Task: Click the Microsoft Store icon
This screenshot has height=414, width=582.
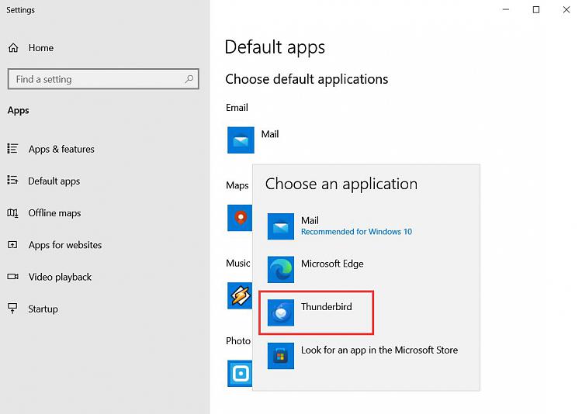Action: [281, 356]
